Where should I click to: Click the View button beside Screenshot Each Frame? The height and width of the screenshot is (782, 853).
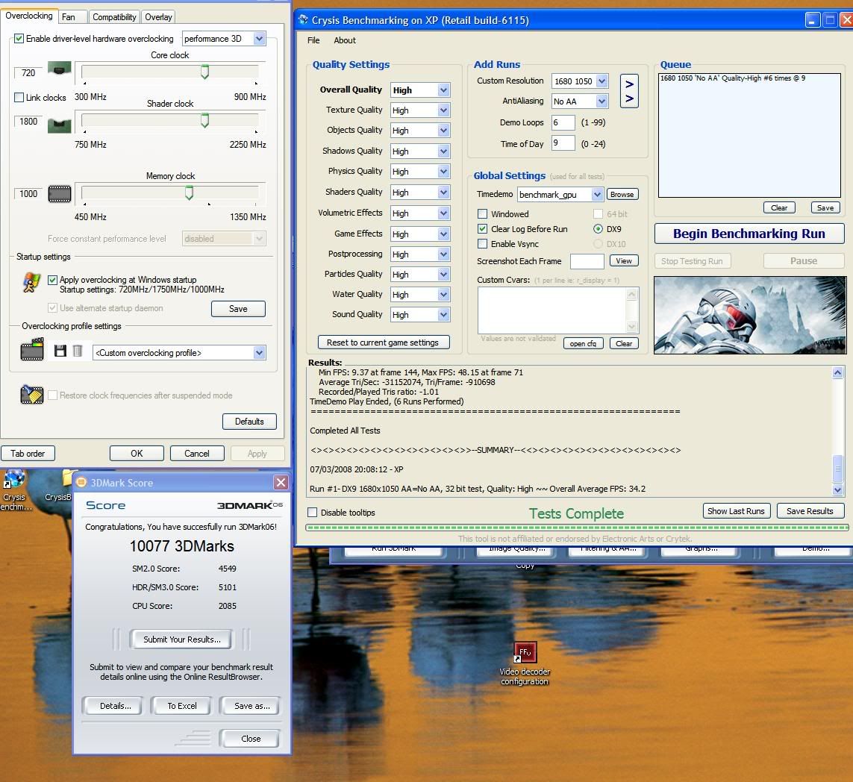pos(624,261)
